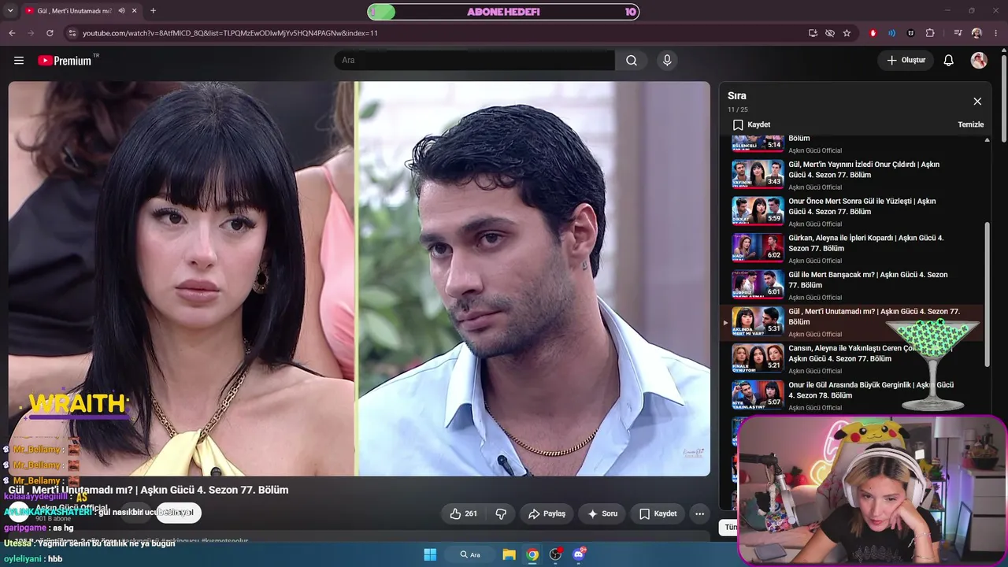Open OBS Studio from taskbar
1008x567 pixels.
coord(556,554)
